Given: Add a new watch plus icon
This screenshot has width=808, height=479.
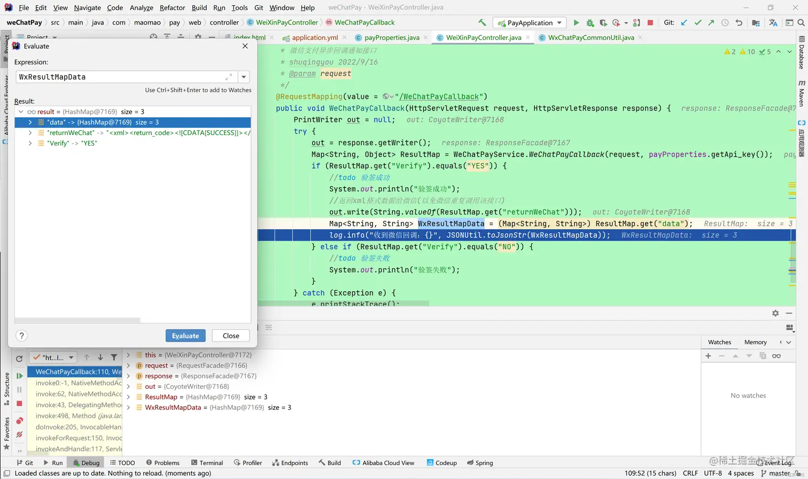Looking at the screenshot, I should tap(708, 356).
